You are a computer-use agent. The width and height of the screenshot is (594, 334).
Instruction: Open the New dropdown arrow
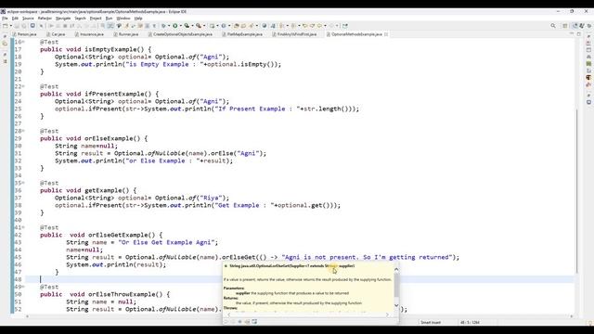[10, 26]
